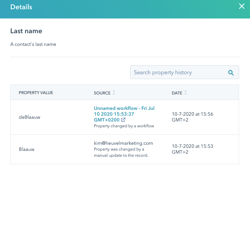The image size is (250, 245).
Task: Click 'A contact's last name' description
Action: click(x=33, y=44)
